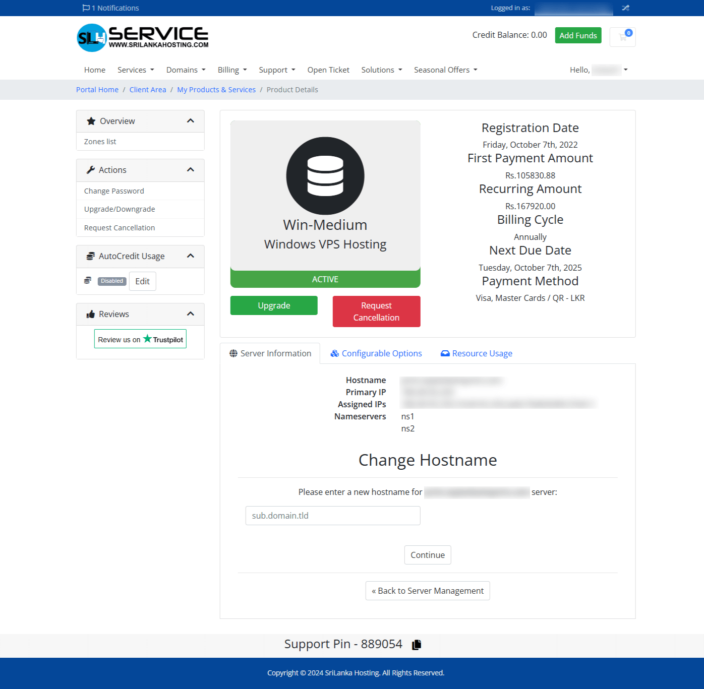
Task: Open the Hello user account dropdown
Action: click(x=599, y=70)
